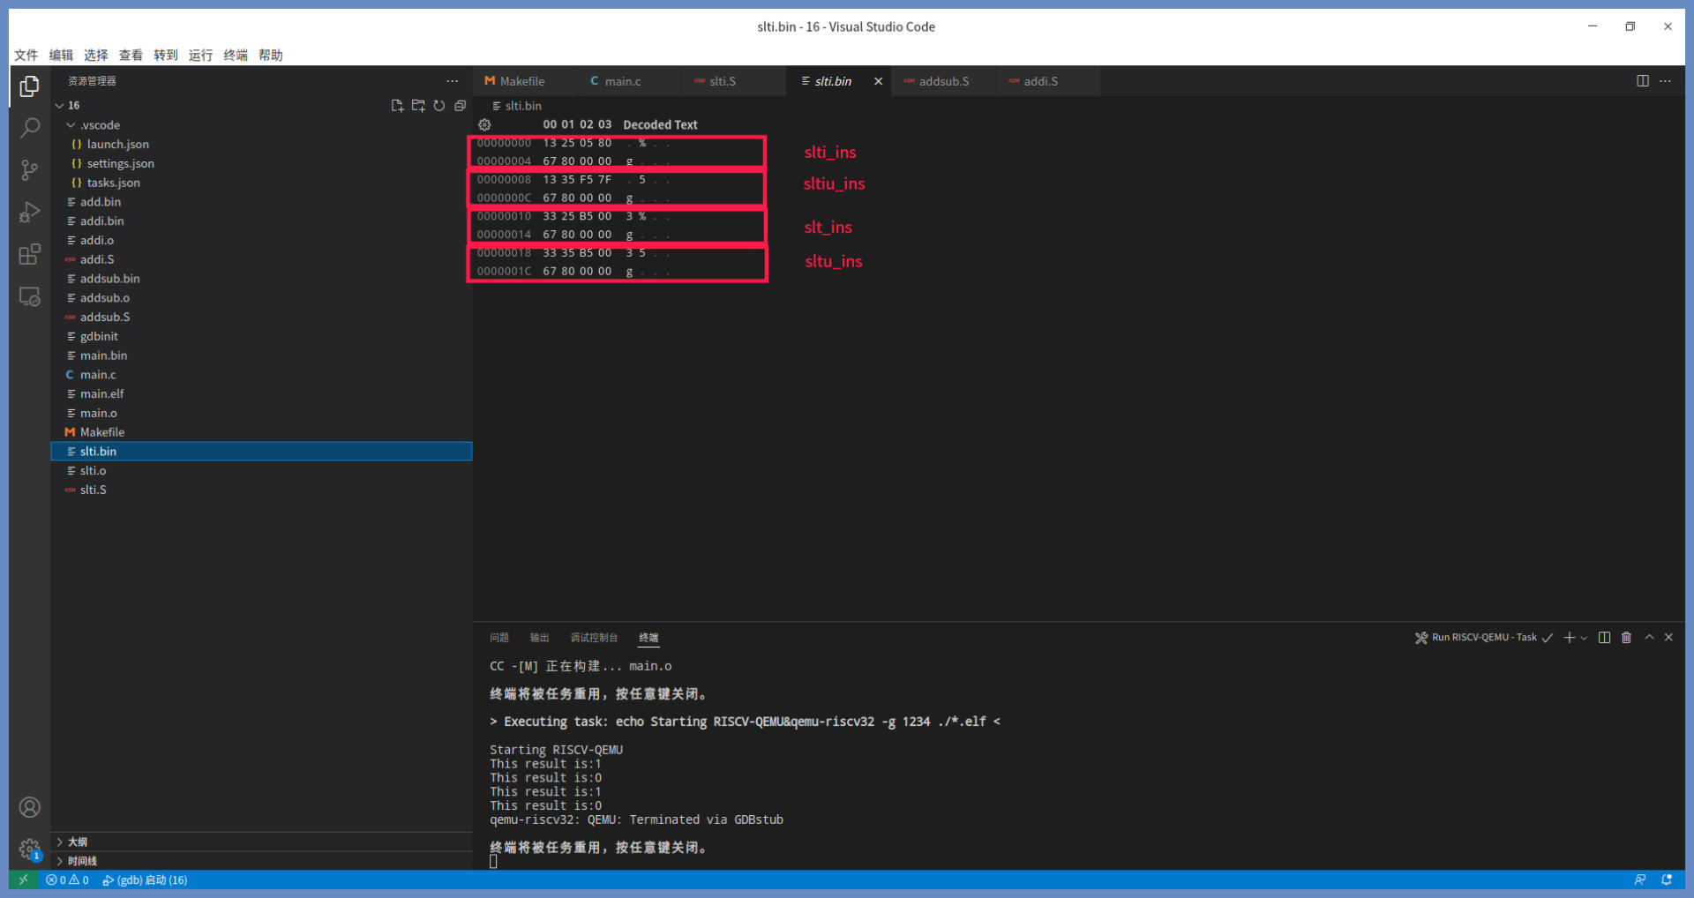Open hex editor settings gear
Screen dimensions: 1694x898
[484, 125]
